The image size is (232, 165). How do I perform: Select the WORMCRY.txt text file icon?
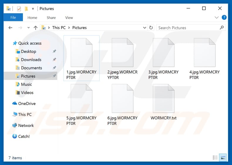[164, 98]
